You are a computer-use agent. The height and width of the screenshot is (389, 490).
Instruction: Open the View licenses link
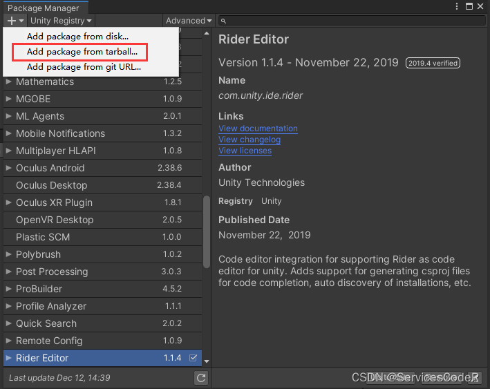245,151
